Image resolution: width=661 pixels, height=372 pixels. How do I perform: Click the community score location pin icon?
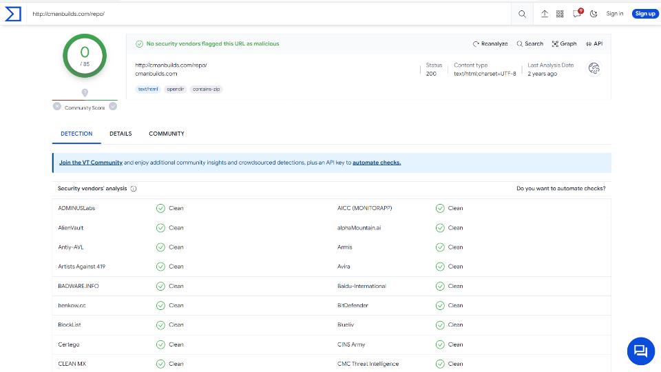point(85,92)
